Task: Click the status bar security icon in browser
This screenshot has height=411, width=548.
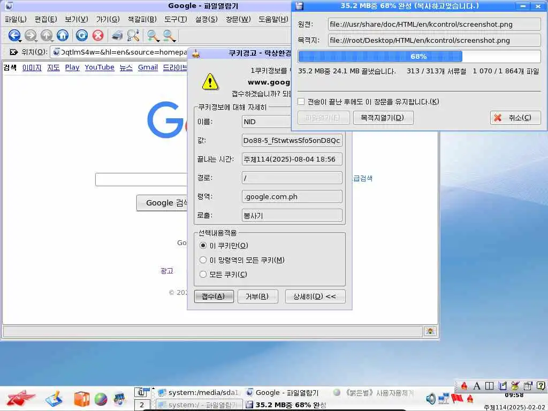Action: pos(430,331)
